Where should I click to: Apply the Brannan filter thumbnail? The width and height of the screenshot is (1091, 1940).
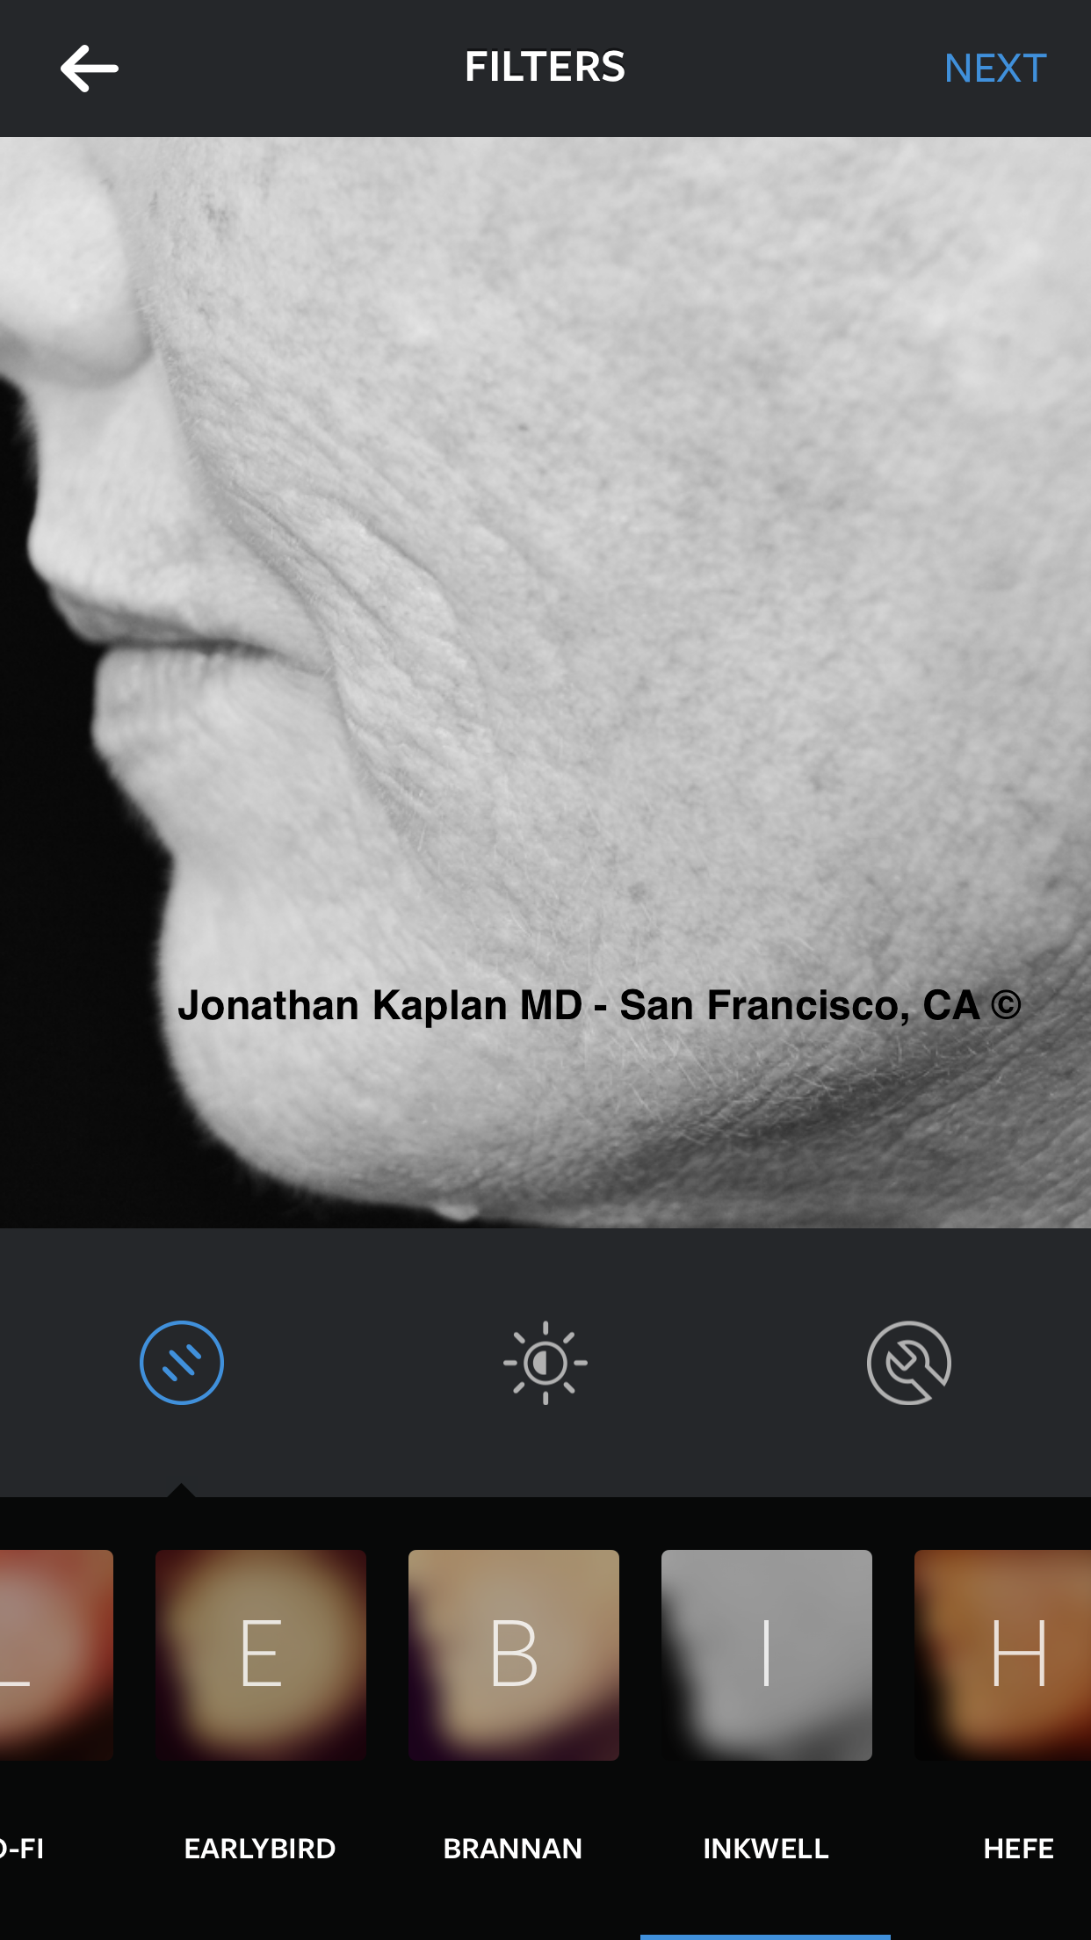click(514, 1655)
